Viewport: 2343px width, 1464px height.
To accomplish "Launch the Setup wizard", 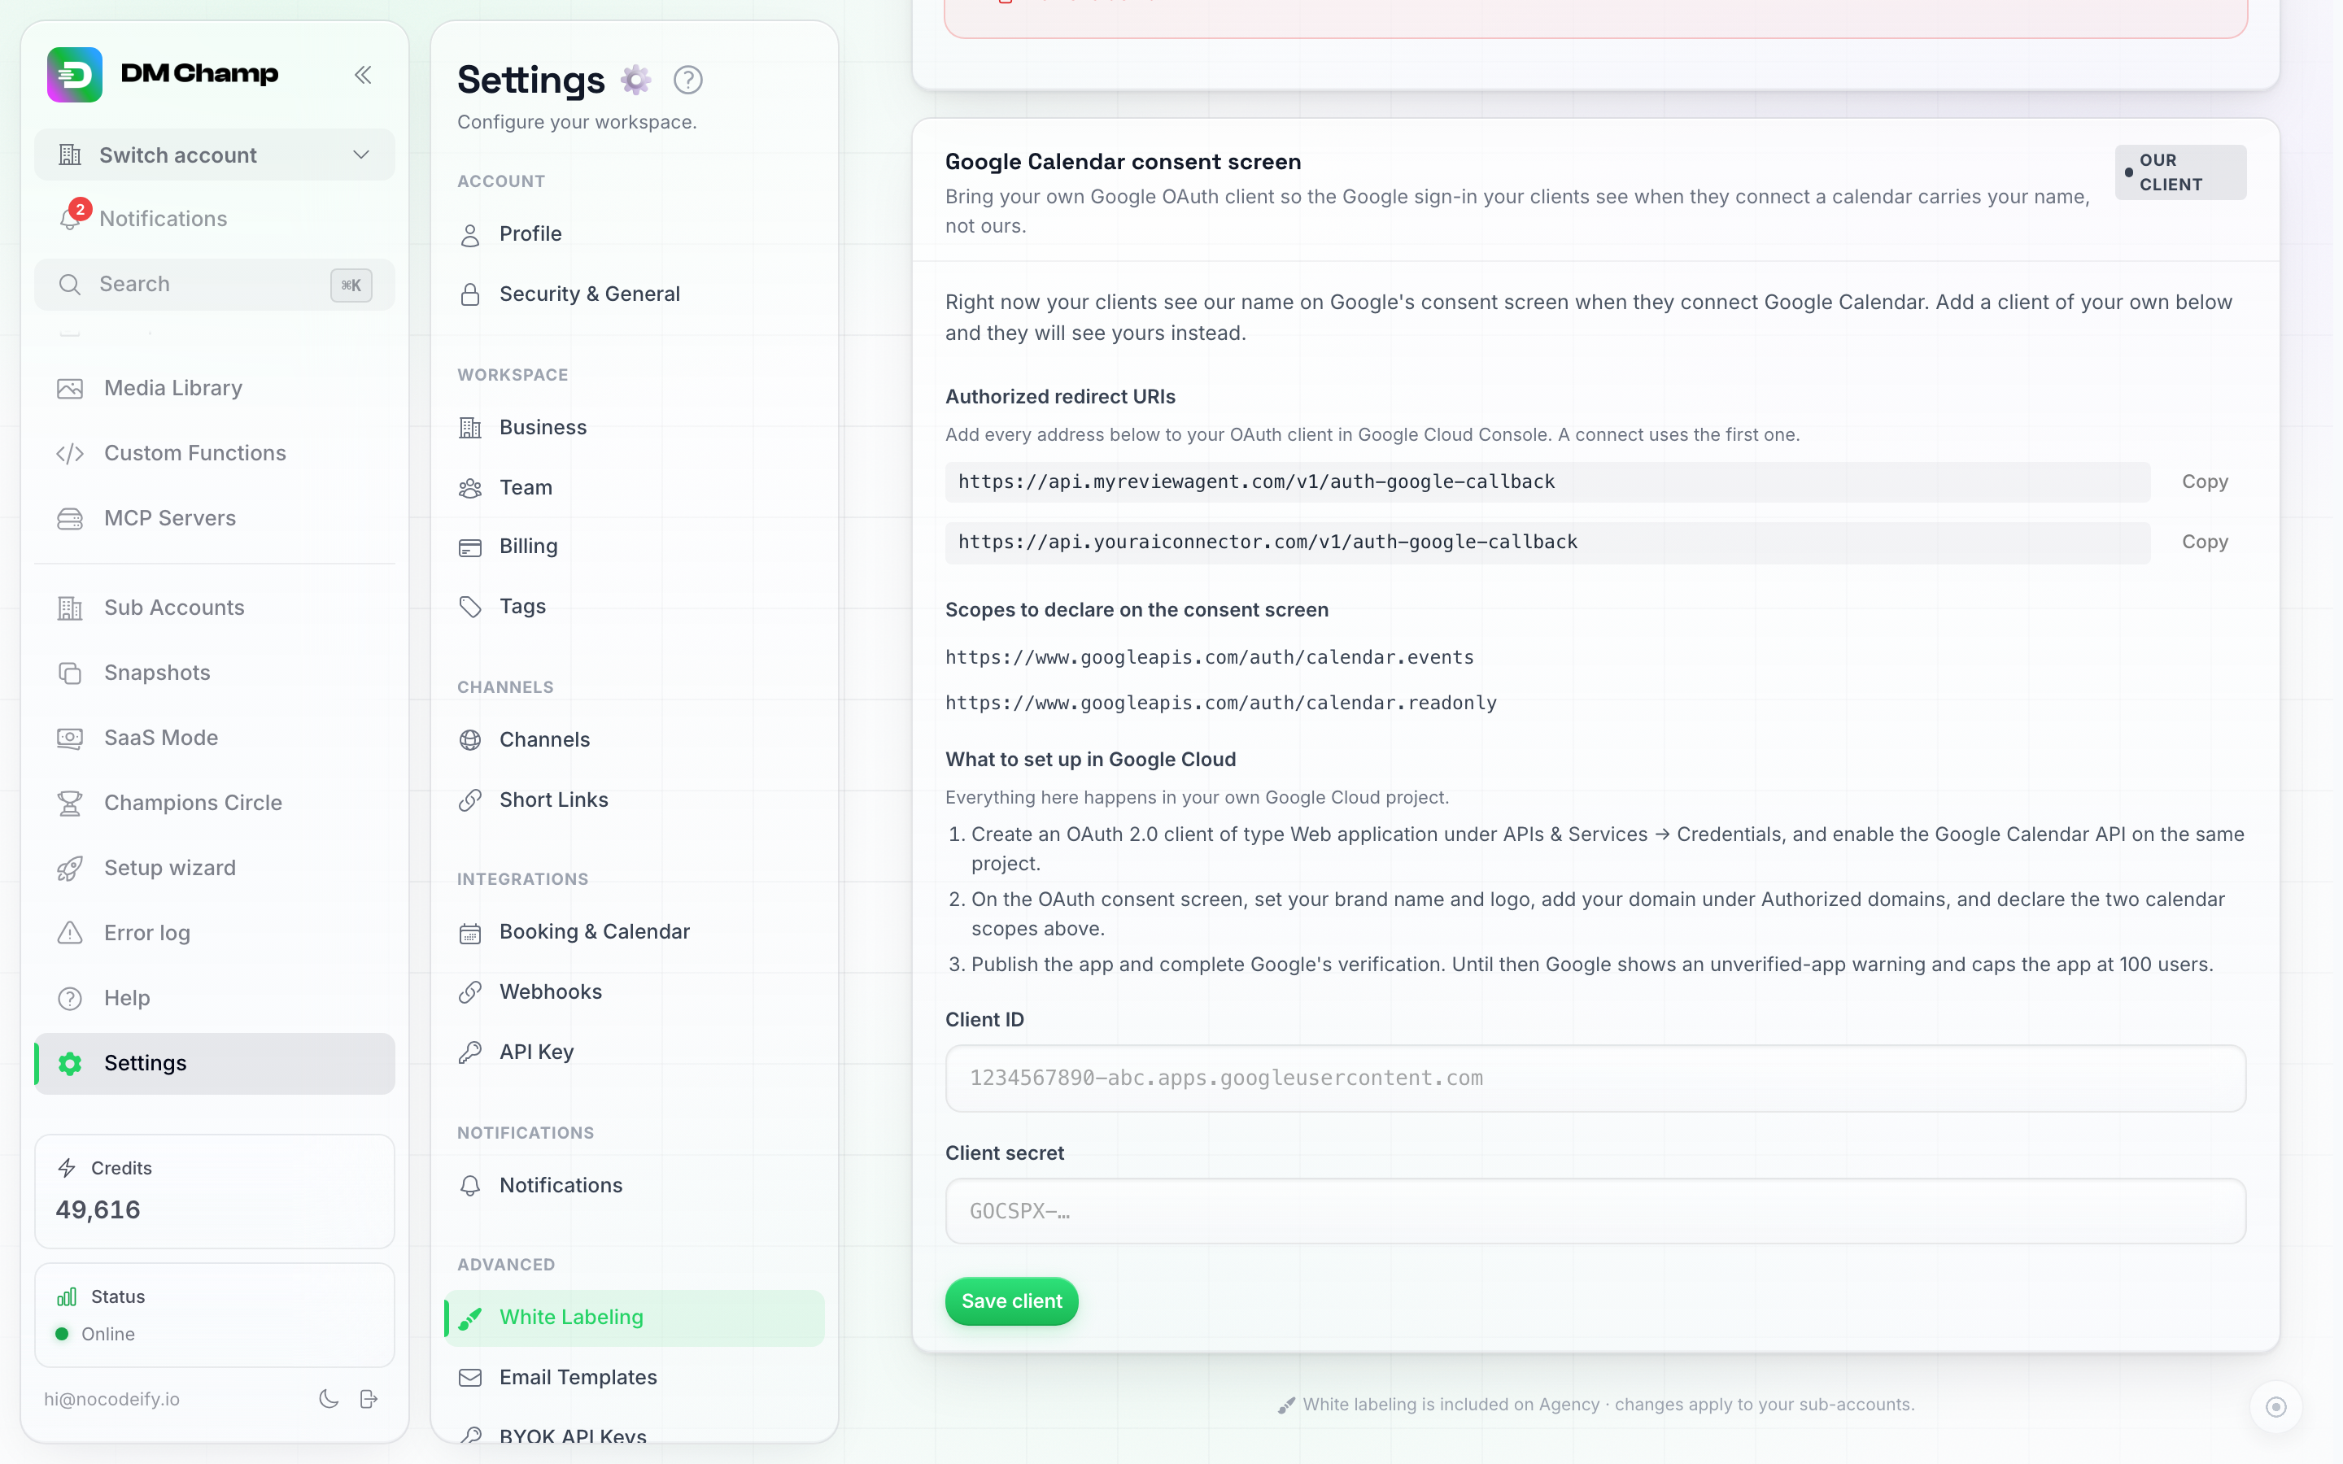I will tap(214, 868).
